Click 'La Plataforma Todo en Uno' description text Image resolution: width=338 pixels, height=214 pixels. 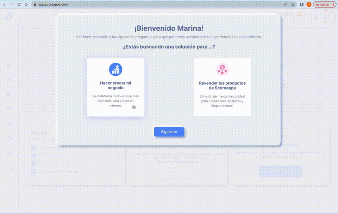coord(115,101)
